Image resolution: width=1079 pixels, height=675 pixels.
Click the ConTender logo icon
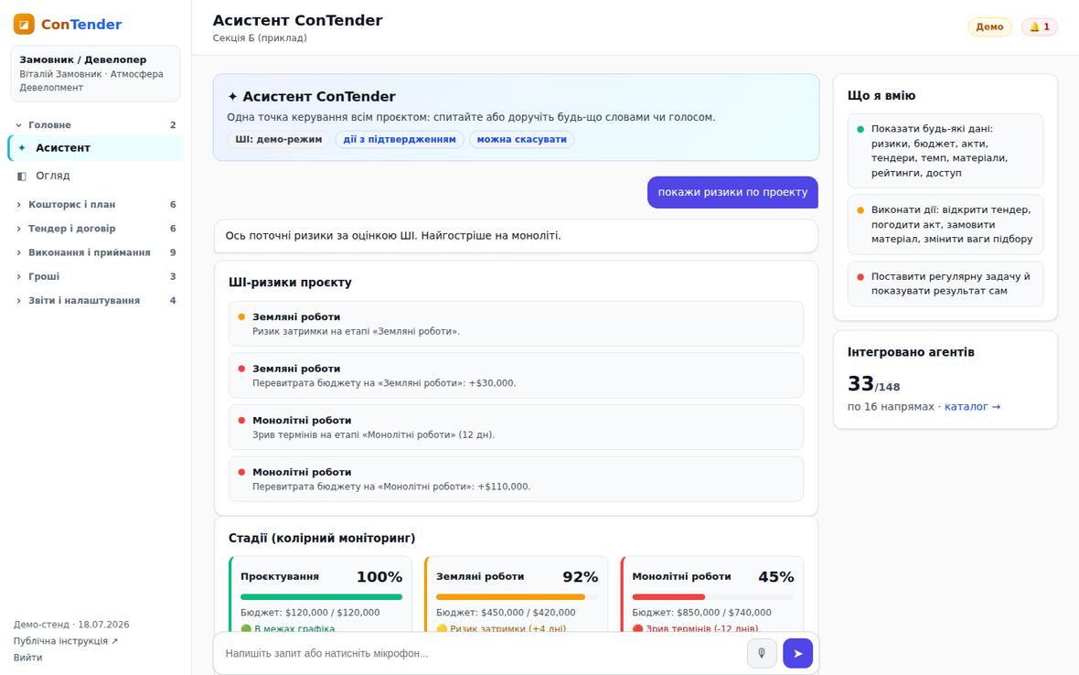click(x=24, y=24)
